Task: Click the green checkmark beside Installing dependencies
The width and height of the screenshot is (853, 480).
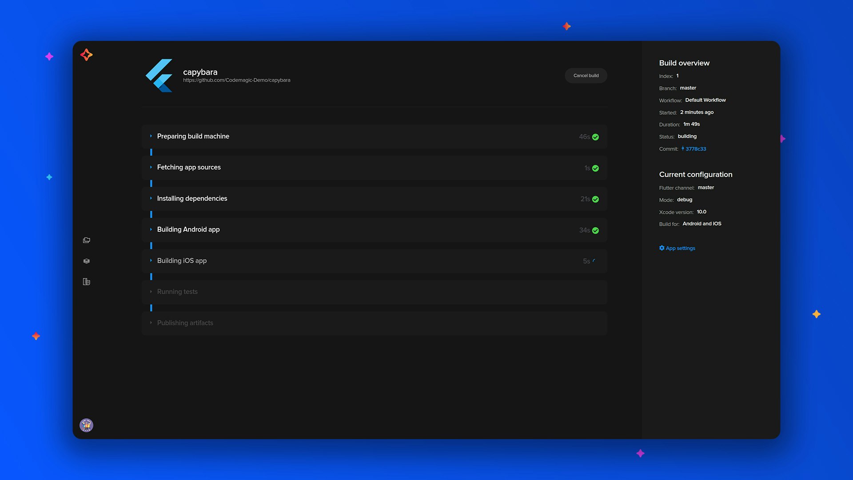Action: click(595, 199)
